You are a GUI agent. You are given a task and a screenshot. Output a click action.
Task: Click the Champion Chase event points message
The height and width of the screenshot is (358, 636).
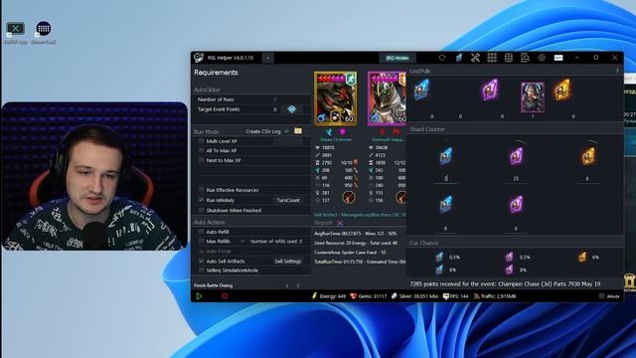click(x=505, y=283)
